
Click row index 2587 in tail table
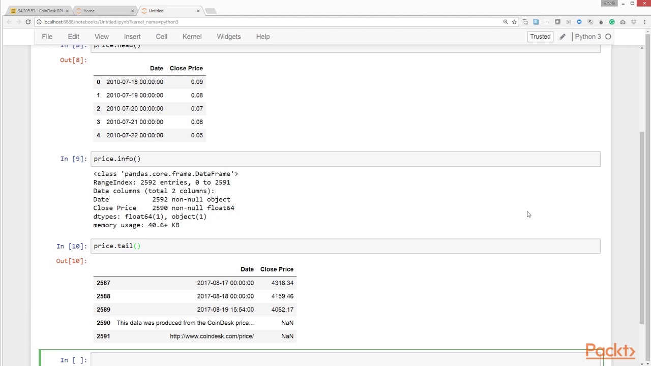point(103,283)
